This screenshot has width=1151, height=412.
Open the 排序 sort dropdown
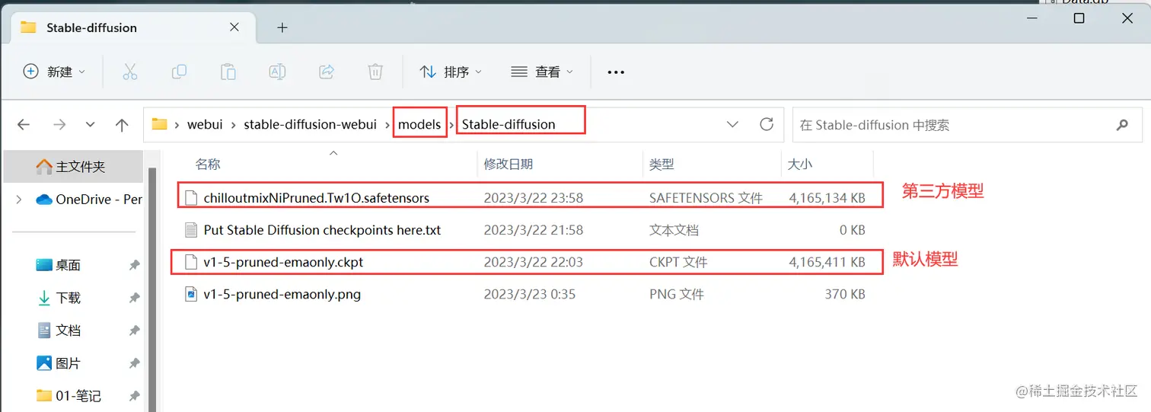click(x=451, y=72)
